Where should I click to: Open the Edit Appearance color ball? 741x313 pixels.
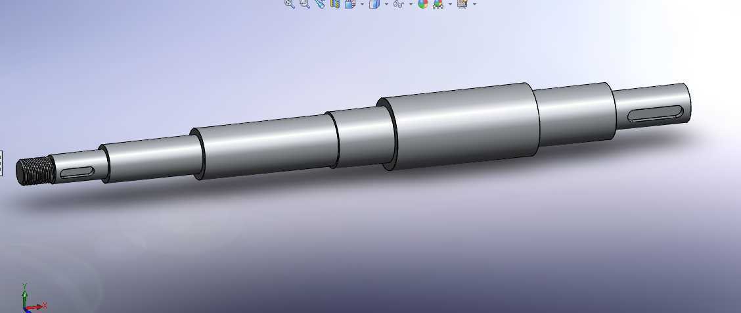pos(423,4)
